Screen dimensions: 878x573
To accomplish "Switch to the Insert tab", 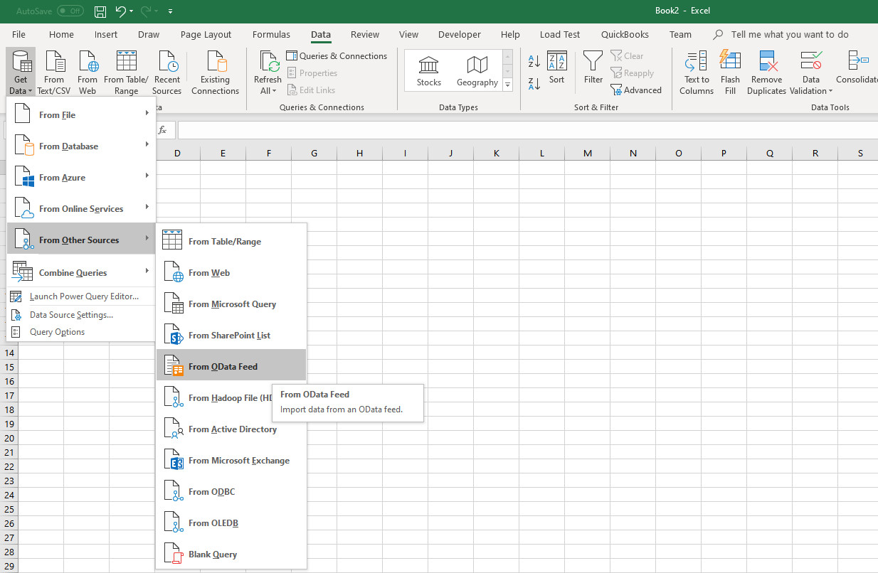I will (x=106, y=34).
